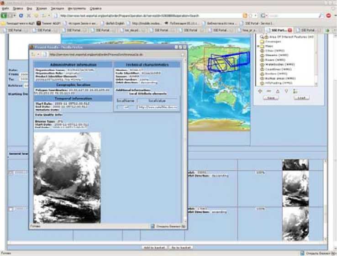Image resolution: width=337 pixels, height=256 pixels.
Task: Click the browser Back arrow button
Action: click(4, 16)
